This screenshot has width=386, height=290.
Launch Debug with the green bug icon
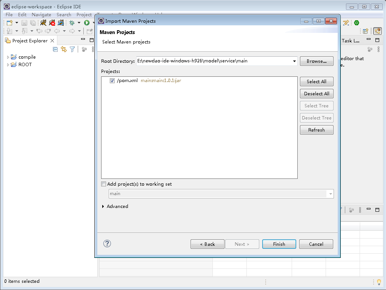pyautogui.click(x=72, y=23)
